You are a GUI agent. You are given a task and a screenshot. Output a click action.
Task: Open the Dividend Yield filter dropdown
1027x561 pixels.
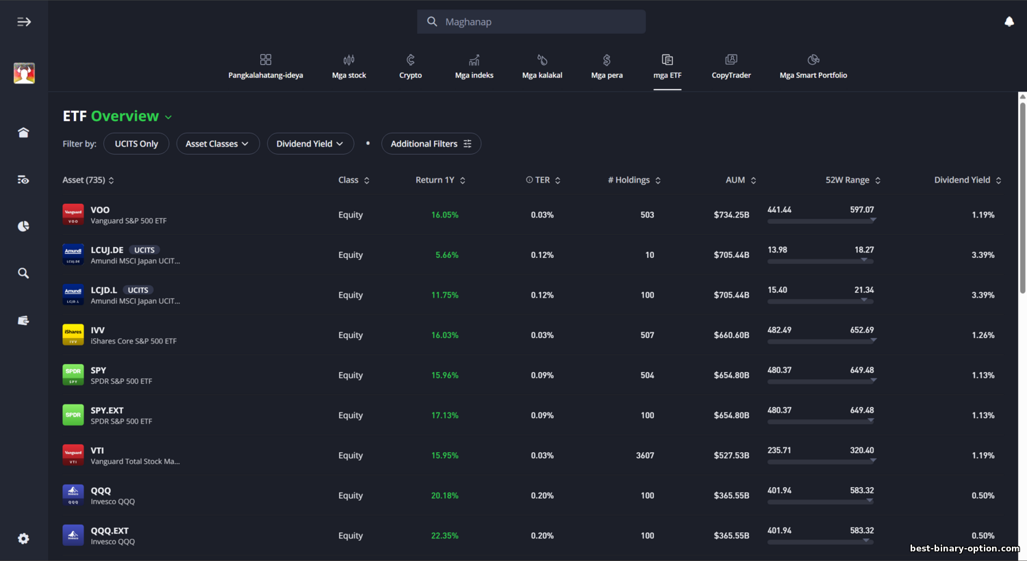310,144
